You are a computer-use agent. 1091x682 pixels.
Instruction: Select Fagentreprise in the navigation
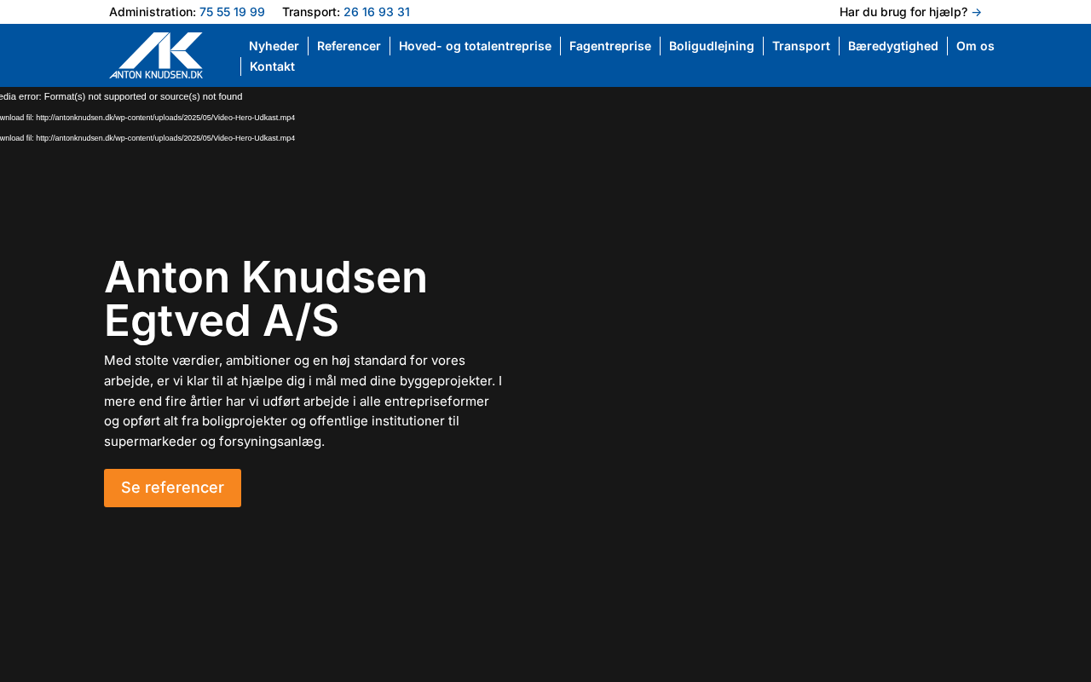point(610,46)
